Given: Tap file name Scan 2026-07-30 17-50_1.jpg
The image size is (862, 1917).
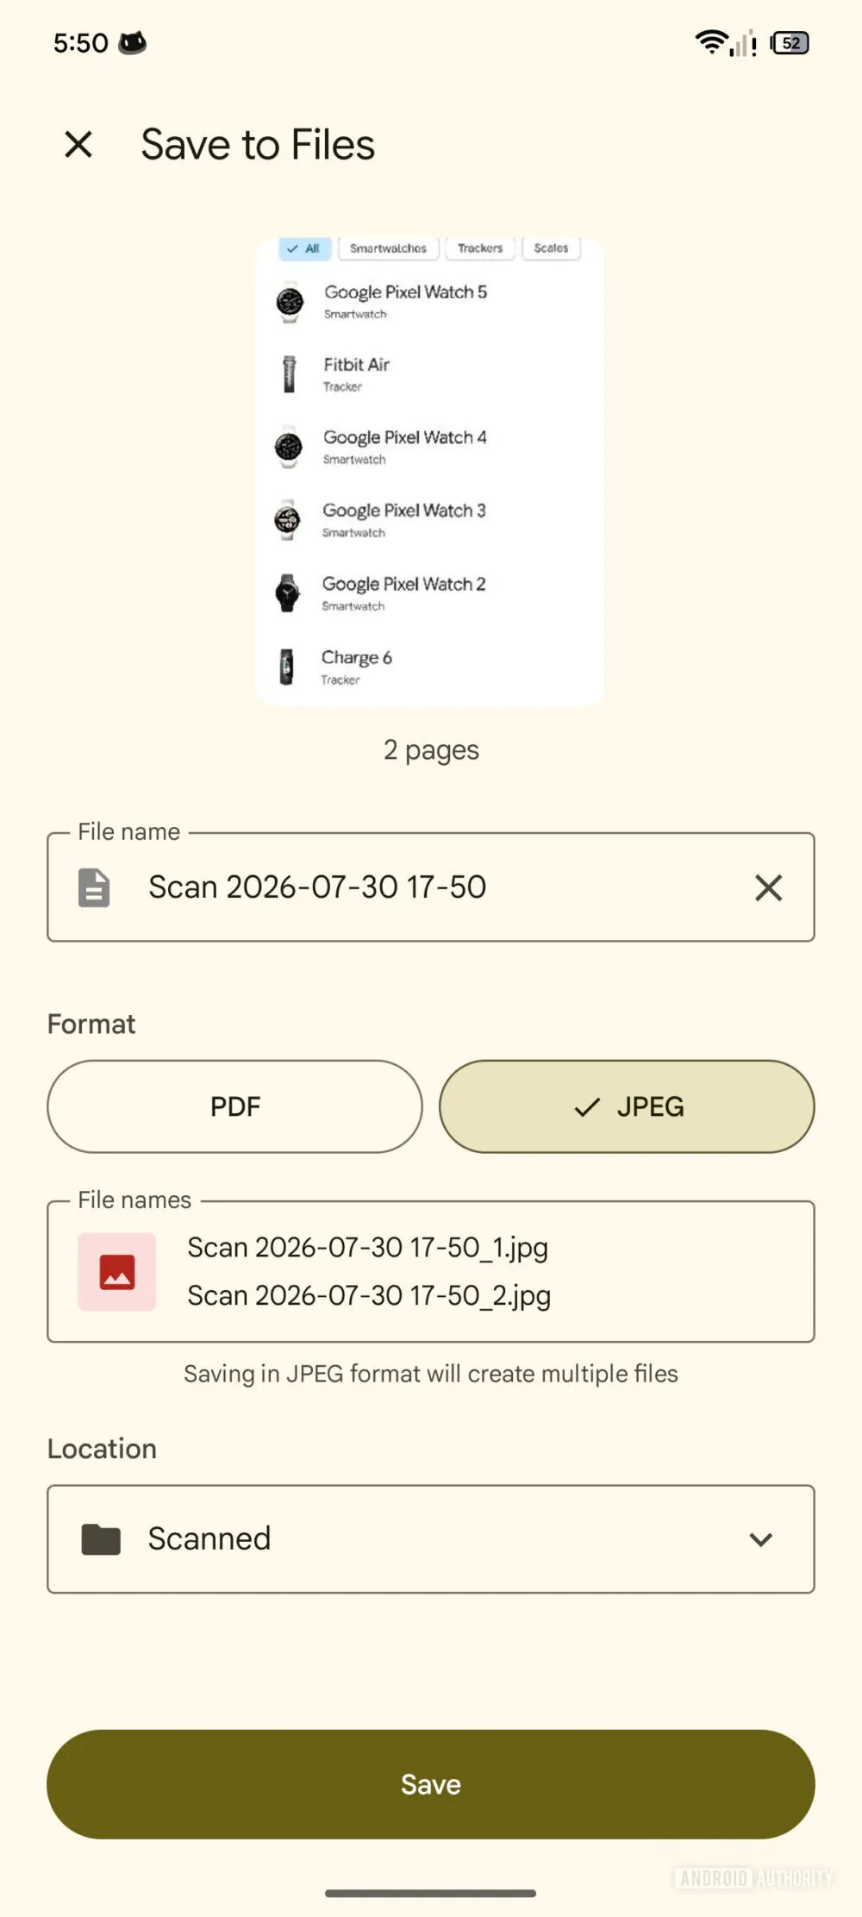Looking at the screenshot, I should 368,1248.
